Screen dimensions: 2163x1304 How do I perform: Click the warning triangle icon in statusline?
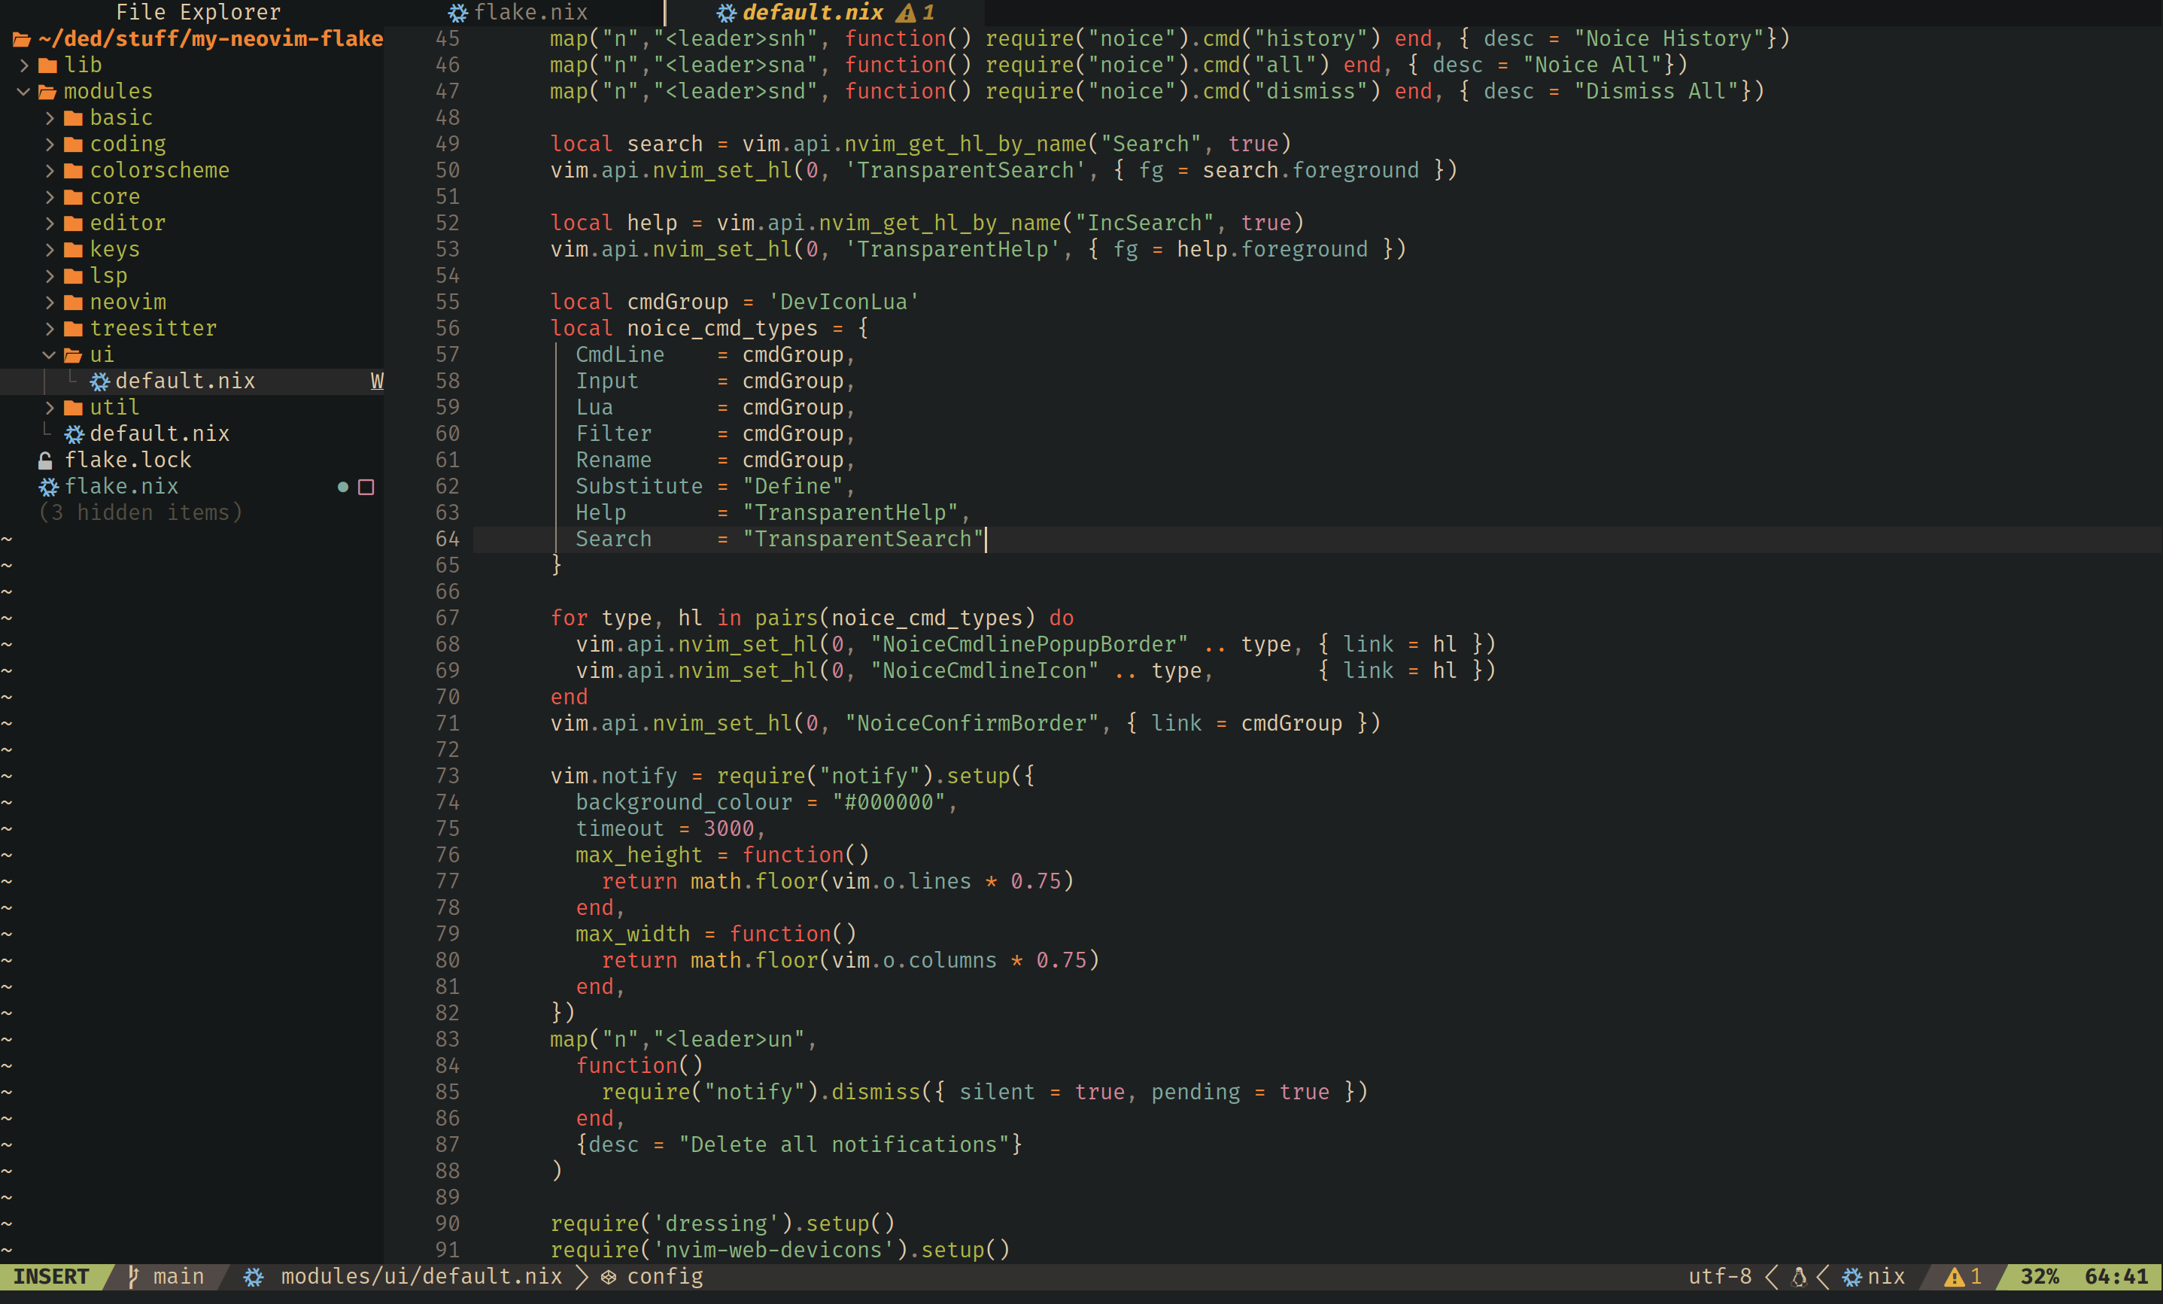(1954, 1276)
